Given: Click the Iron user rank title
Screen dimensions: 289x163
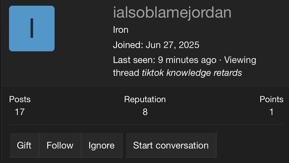Looking at the screenshot, I should coord(120,30).
